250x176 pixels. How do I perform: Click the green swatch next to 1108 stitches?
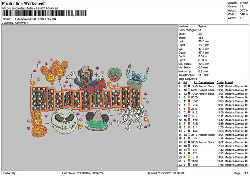(189, 161)
